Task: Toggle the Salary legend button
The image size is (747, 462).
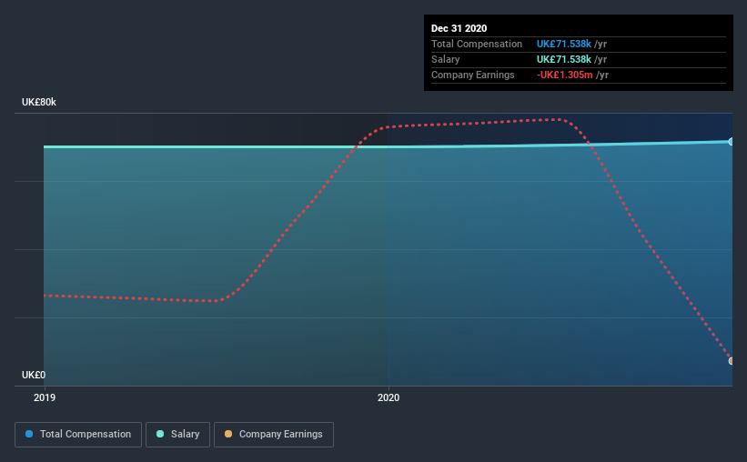Action: 177,435
